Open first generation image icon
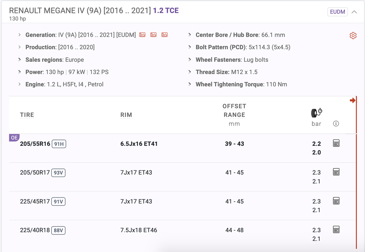 pyautogui.click(x=142, y=35)
